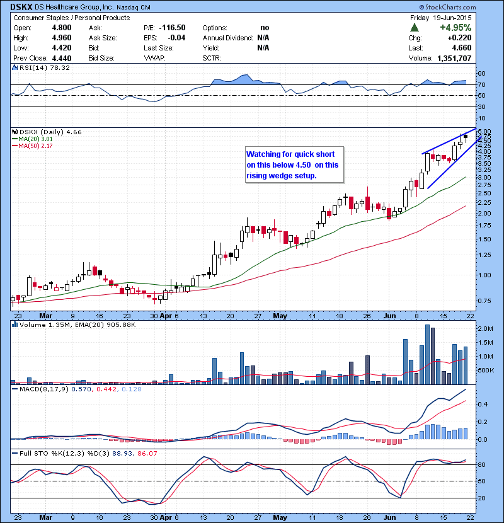This screenshot has height=523, width=504.
Task: Click the 500K tick on the volume axis
Action: coord(486,371)
